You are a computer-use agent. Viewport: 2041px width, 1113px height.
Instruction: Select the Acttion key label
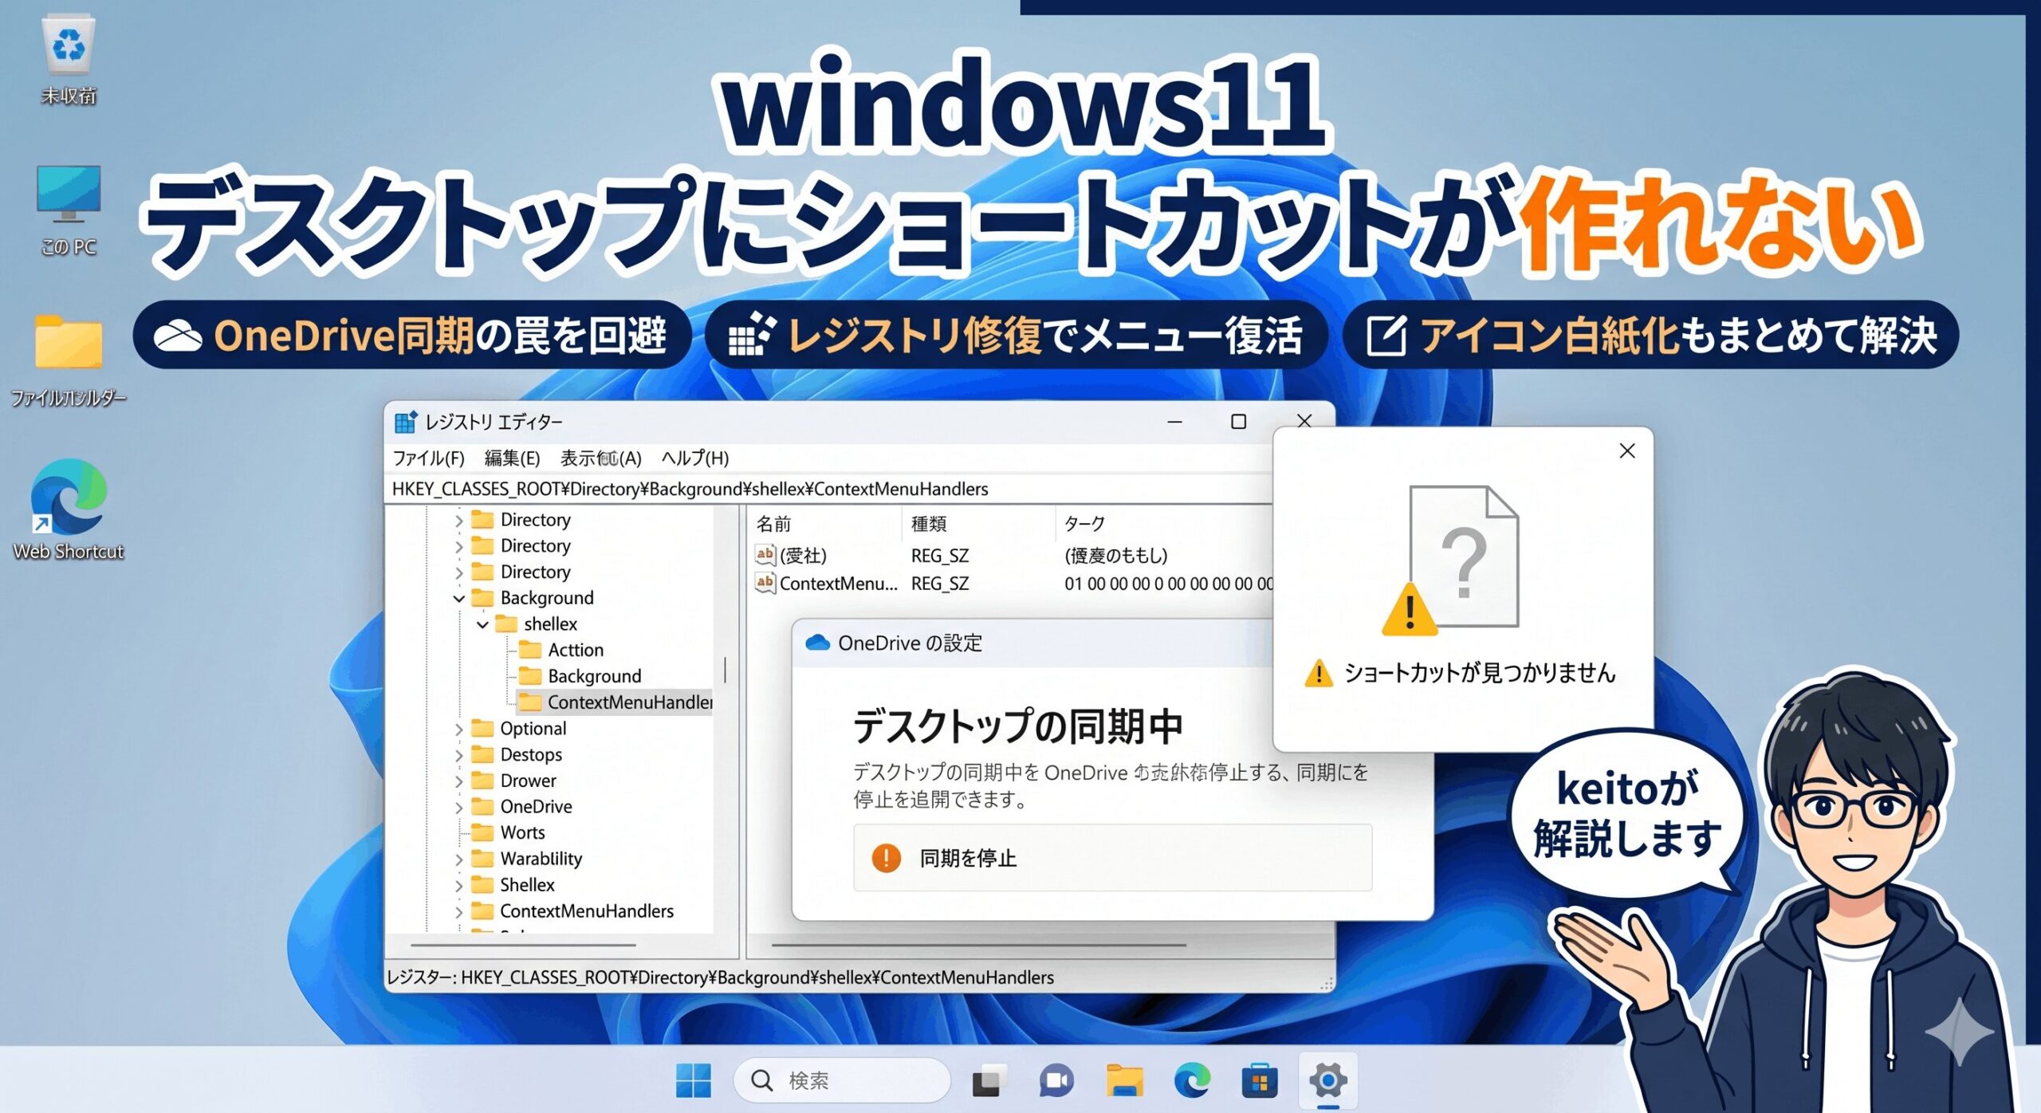(x=576, y=650)
